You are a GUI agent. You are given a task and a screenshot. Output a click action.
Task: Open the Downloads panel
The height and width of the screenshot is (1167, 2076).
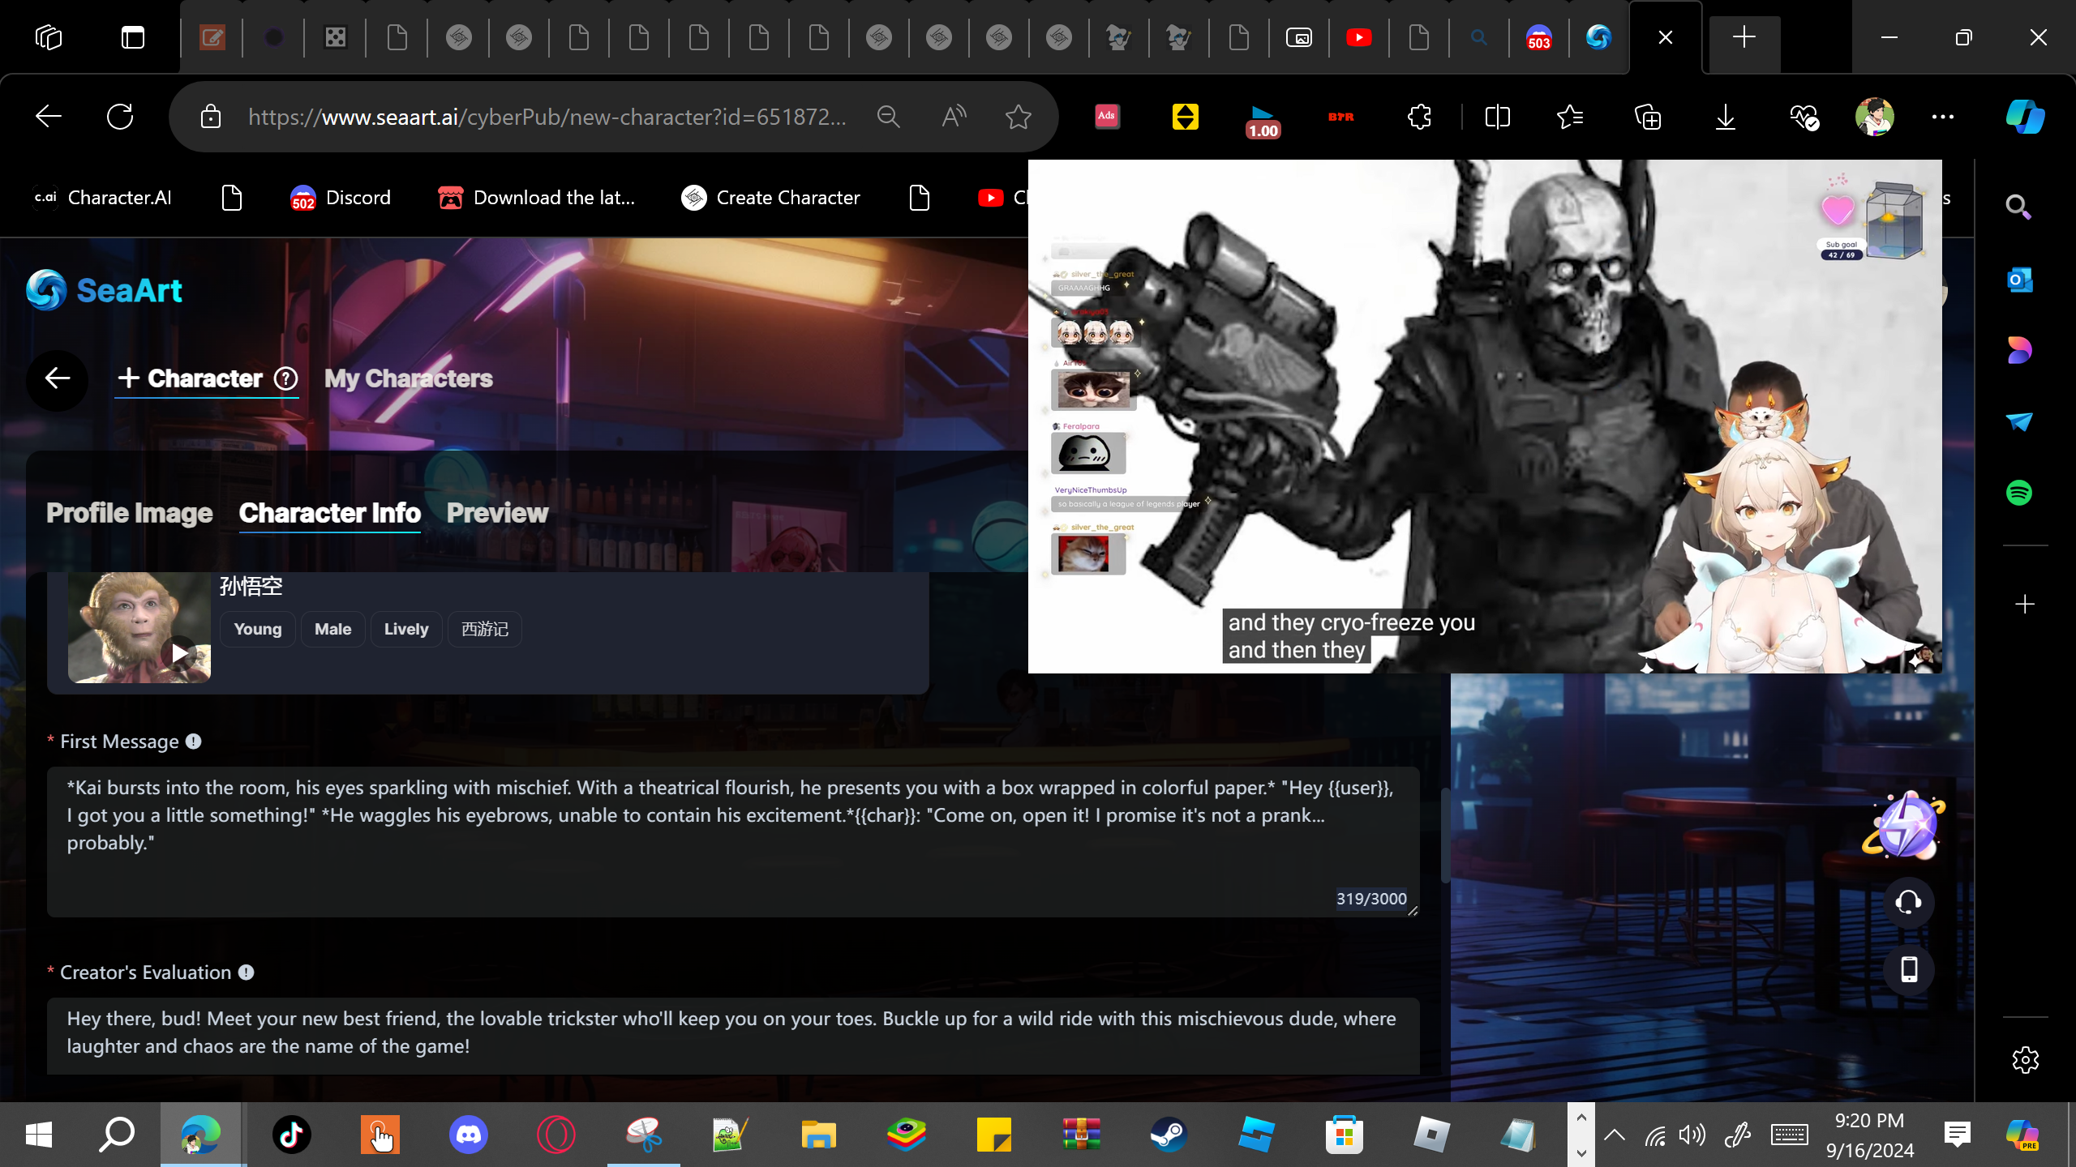click(1726, 117)
